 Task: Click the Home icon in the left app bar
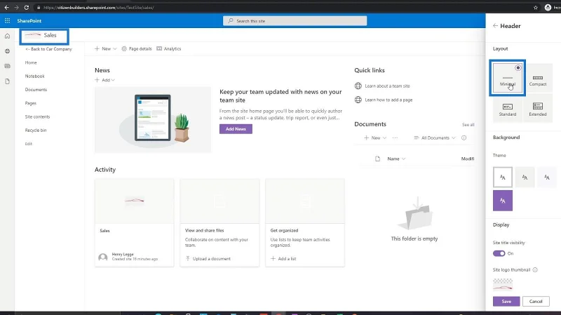pyautogui.click(x=7, y=36)
